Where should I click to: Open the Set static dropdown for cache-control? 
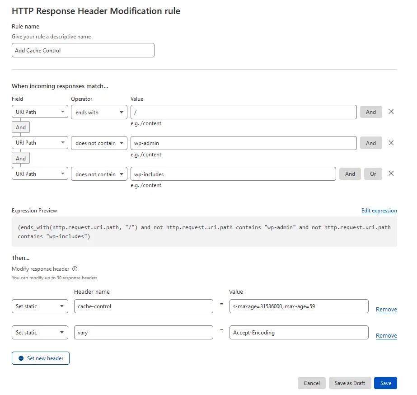(x=40, y=306)
